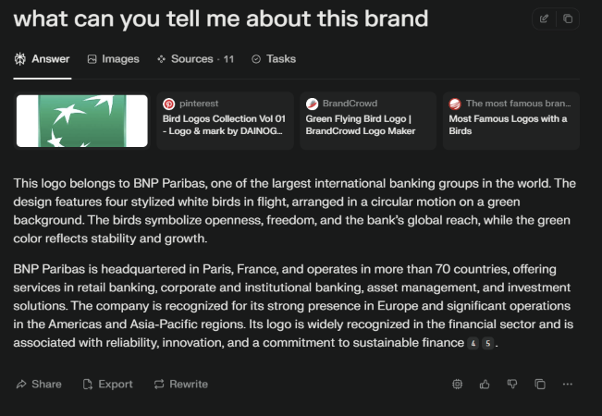Image resolution: width=602 pixels, height=416 pixels.
Task: Copy the query using the top copy icon
Action: (x=568, y=18)
